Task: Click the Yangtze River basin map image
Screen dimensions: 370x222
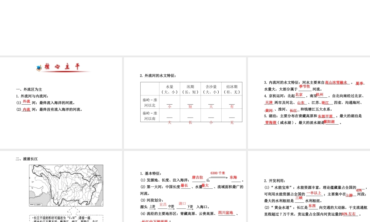Action: (66, 185)
